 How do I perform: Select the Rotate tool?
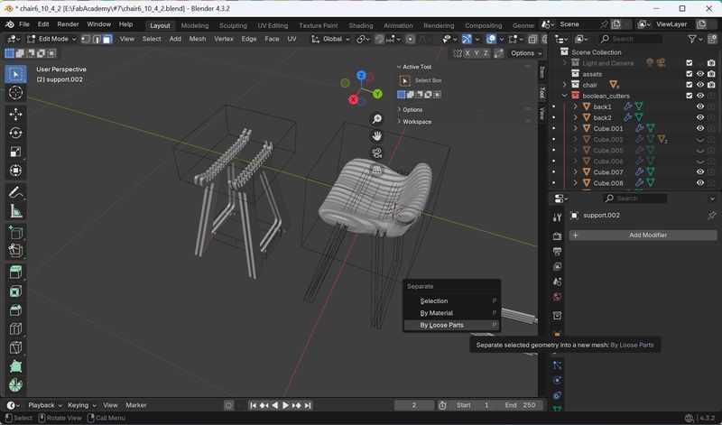point(15,133)
